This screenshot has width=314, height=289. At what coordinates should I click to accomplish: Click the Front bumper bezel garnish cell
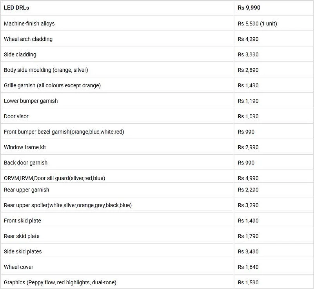(x=64, y=132)
